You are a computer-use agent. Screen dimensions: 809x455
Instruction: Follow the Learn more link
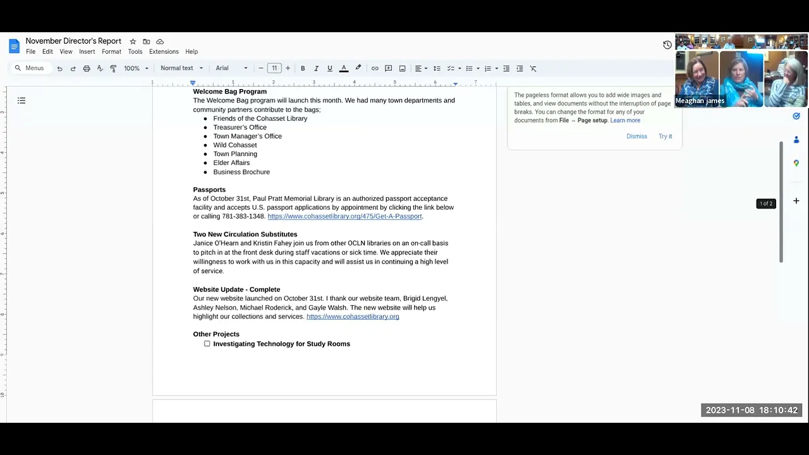point(625,120)
